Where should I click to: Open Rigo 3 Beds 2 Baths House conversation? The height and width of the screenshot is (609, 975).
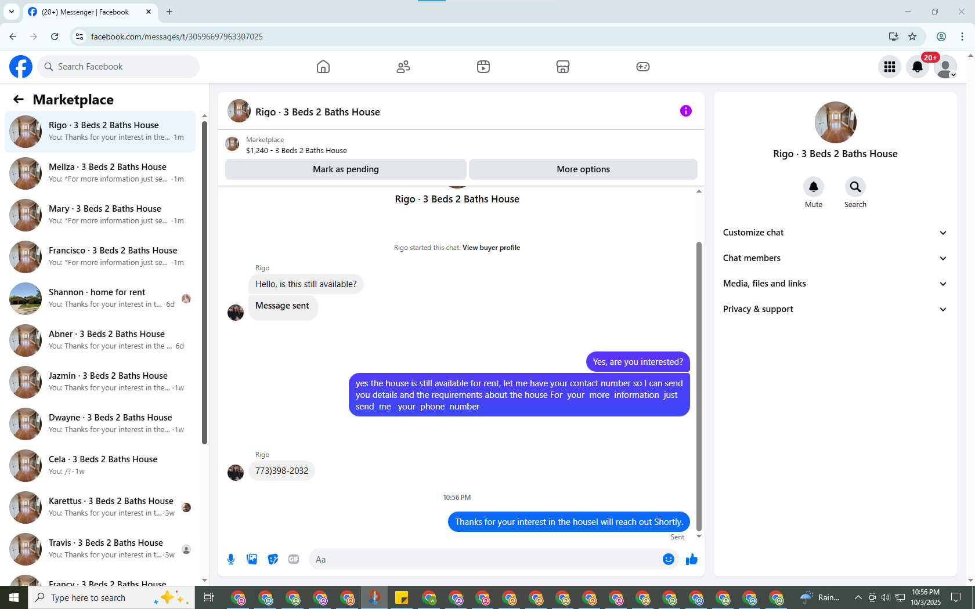[x=100, y=132]
